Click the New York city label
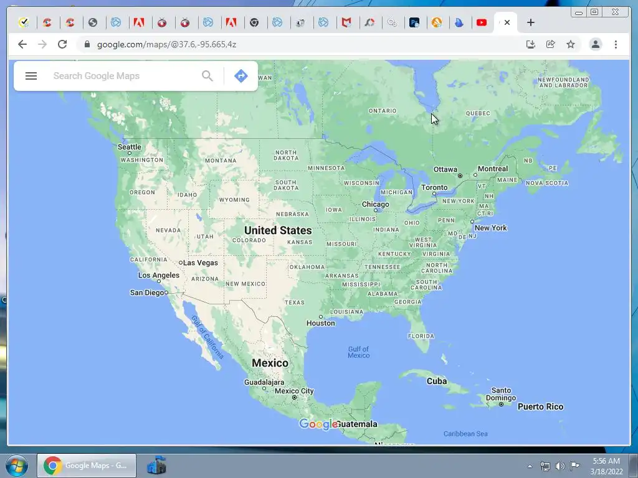The height and width of the screenshot is (478, 638). pyautogui.click(x=491, y=228)
